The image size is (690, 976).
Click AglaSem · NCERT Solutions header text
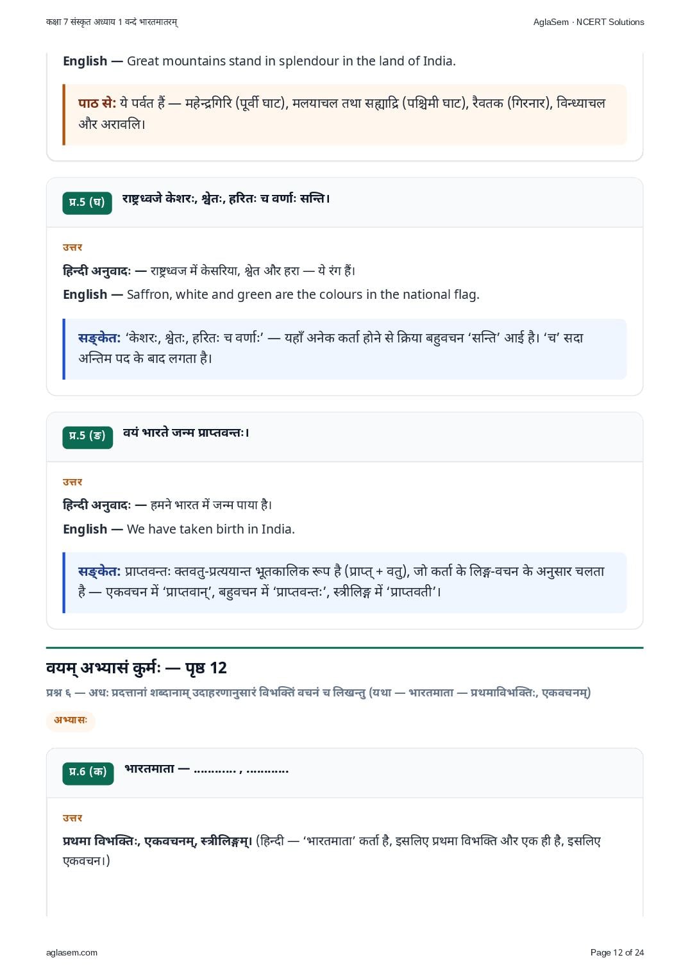pyautogui.click(x=588, y=22)
